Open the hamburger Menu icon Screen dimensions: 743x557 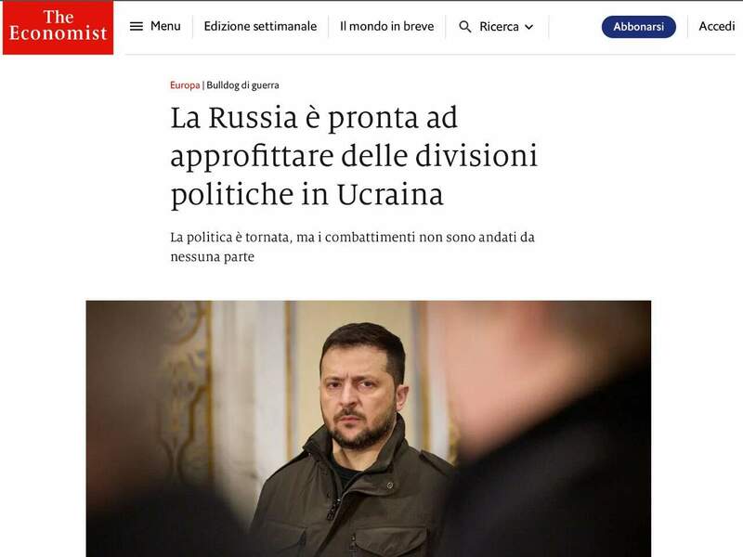pos(136,27)
